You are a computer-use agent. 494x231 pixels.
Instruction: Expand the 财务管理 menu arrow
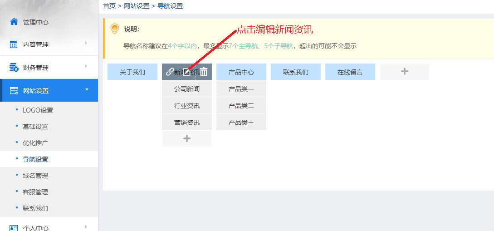86,66
